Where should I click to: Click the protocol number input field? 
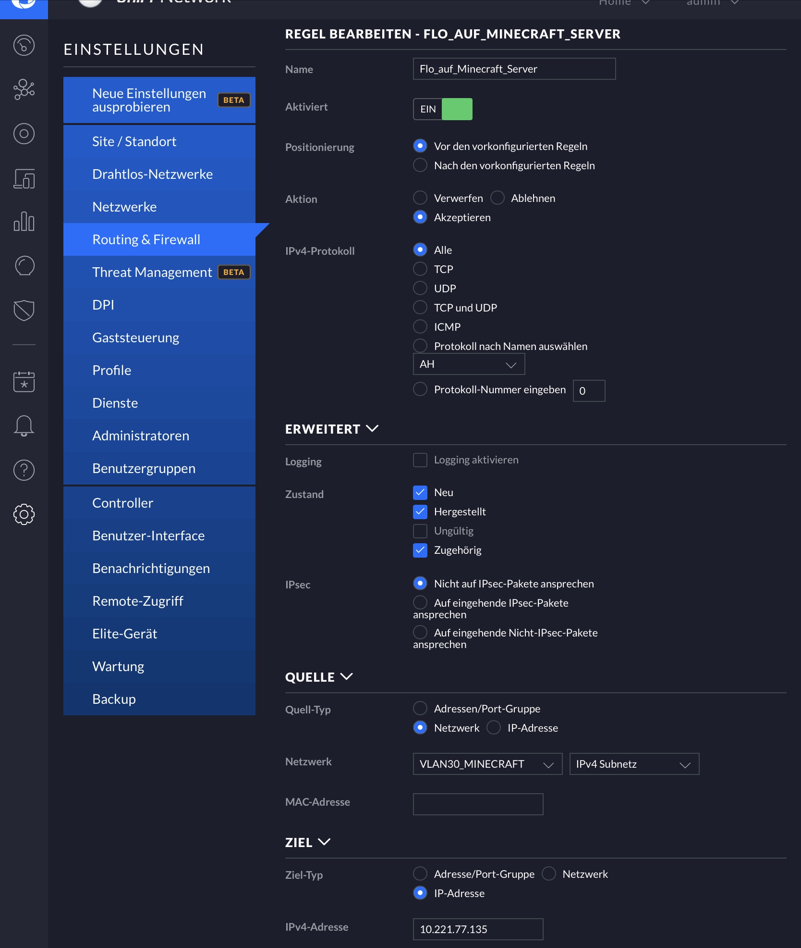click(589, 391)
